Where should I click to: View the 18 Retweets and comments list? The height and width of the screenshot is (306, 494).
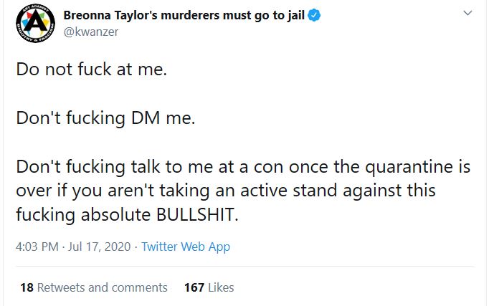(94, 287)
